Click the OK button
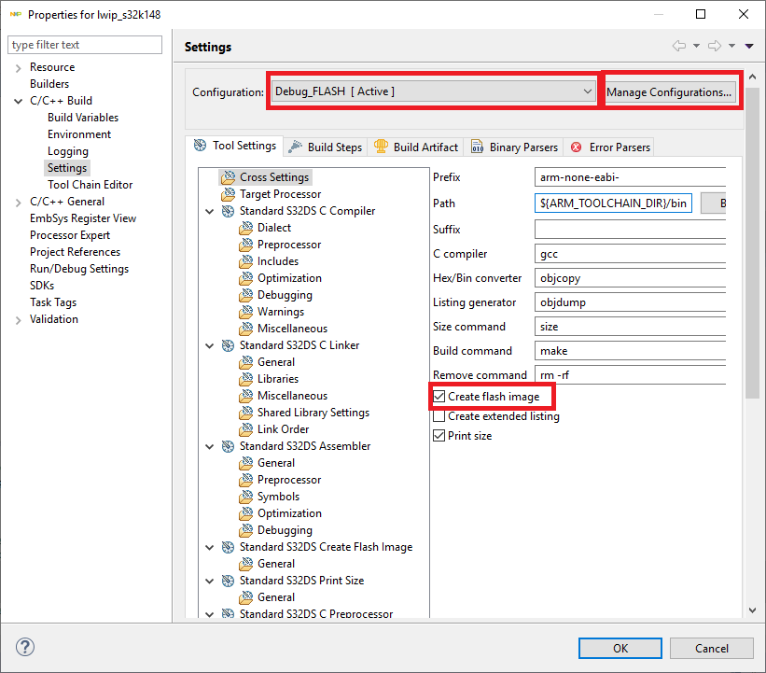The width and height of the screenshot is (766, 673). (x=620, y=648)
